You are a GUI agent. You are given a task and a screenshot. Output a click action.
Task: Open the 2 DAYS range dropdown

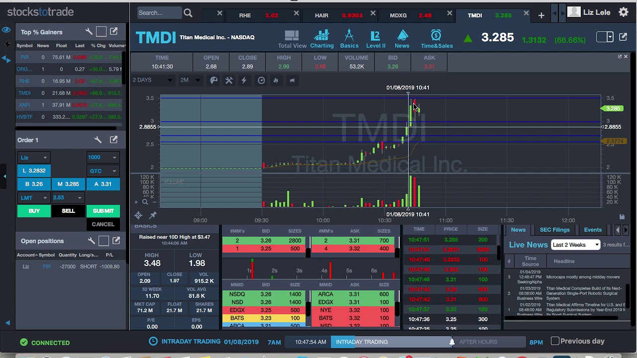pos(152,80)
